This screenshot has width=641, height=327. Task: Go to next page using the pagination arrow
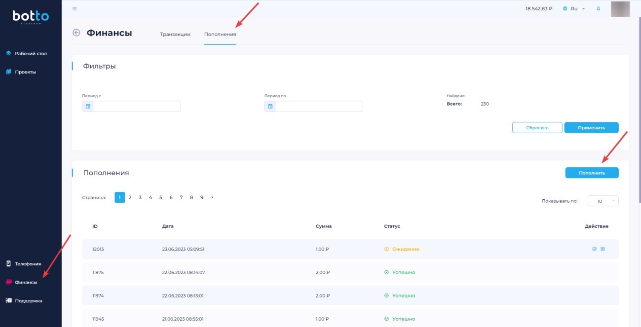point(212,197)
